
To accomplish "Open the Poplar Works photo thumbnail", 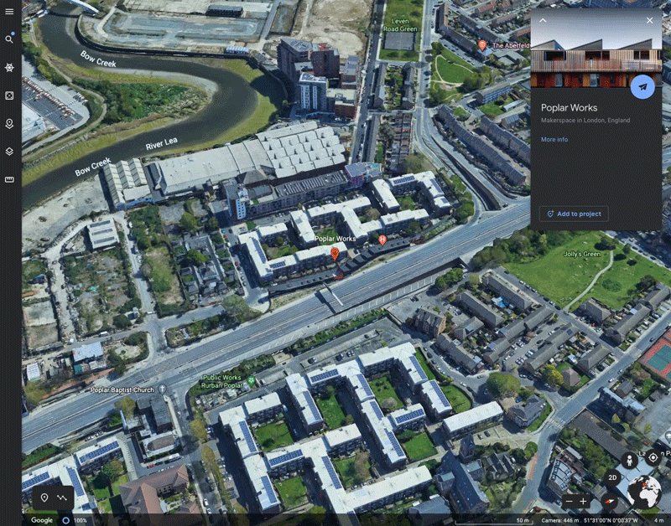I will [596, 48].
